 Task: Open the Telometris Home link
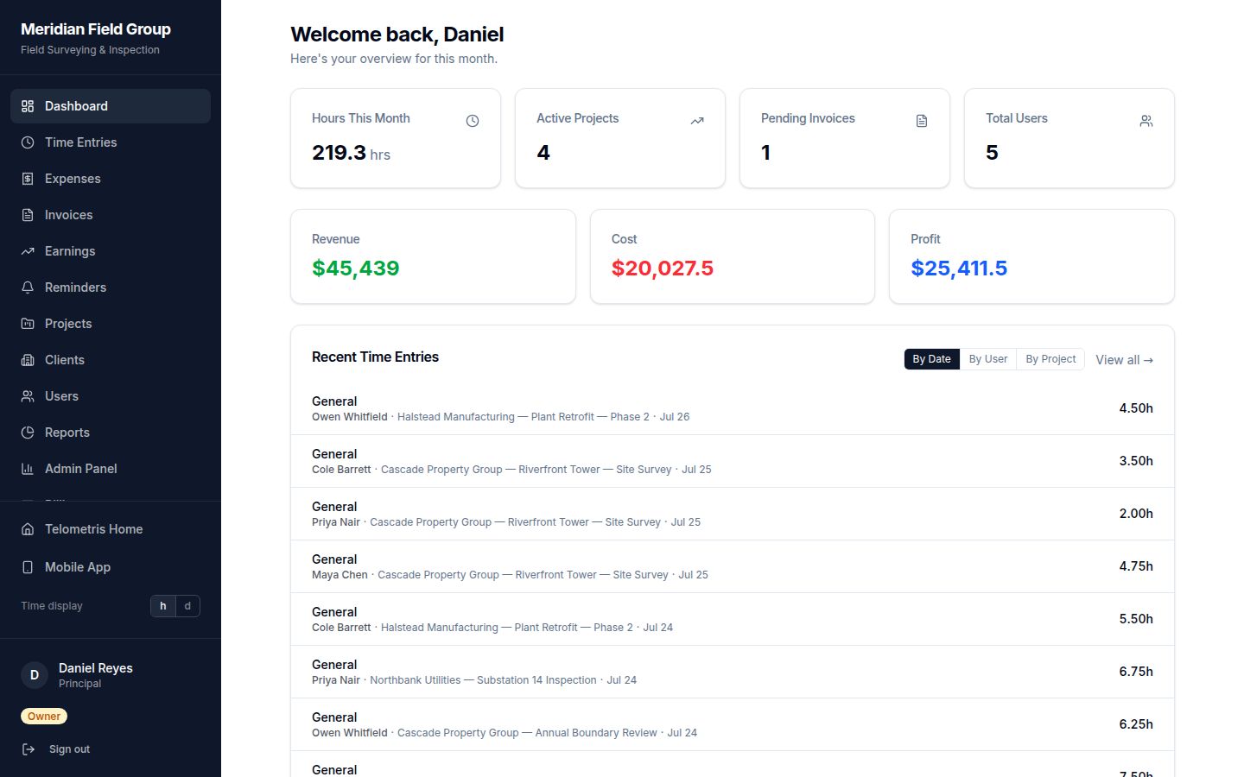coord(111,529)
